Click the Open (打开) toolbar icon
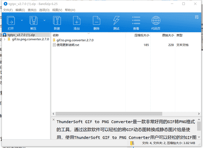Viewport: 203px width, 148px height. 11,21
